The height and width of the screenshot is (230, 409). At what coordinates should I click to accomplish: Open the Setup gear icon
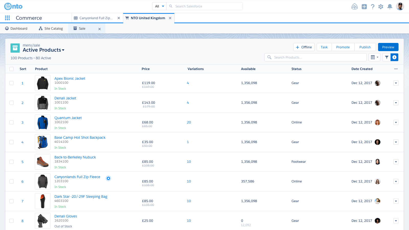381,7
